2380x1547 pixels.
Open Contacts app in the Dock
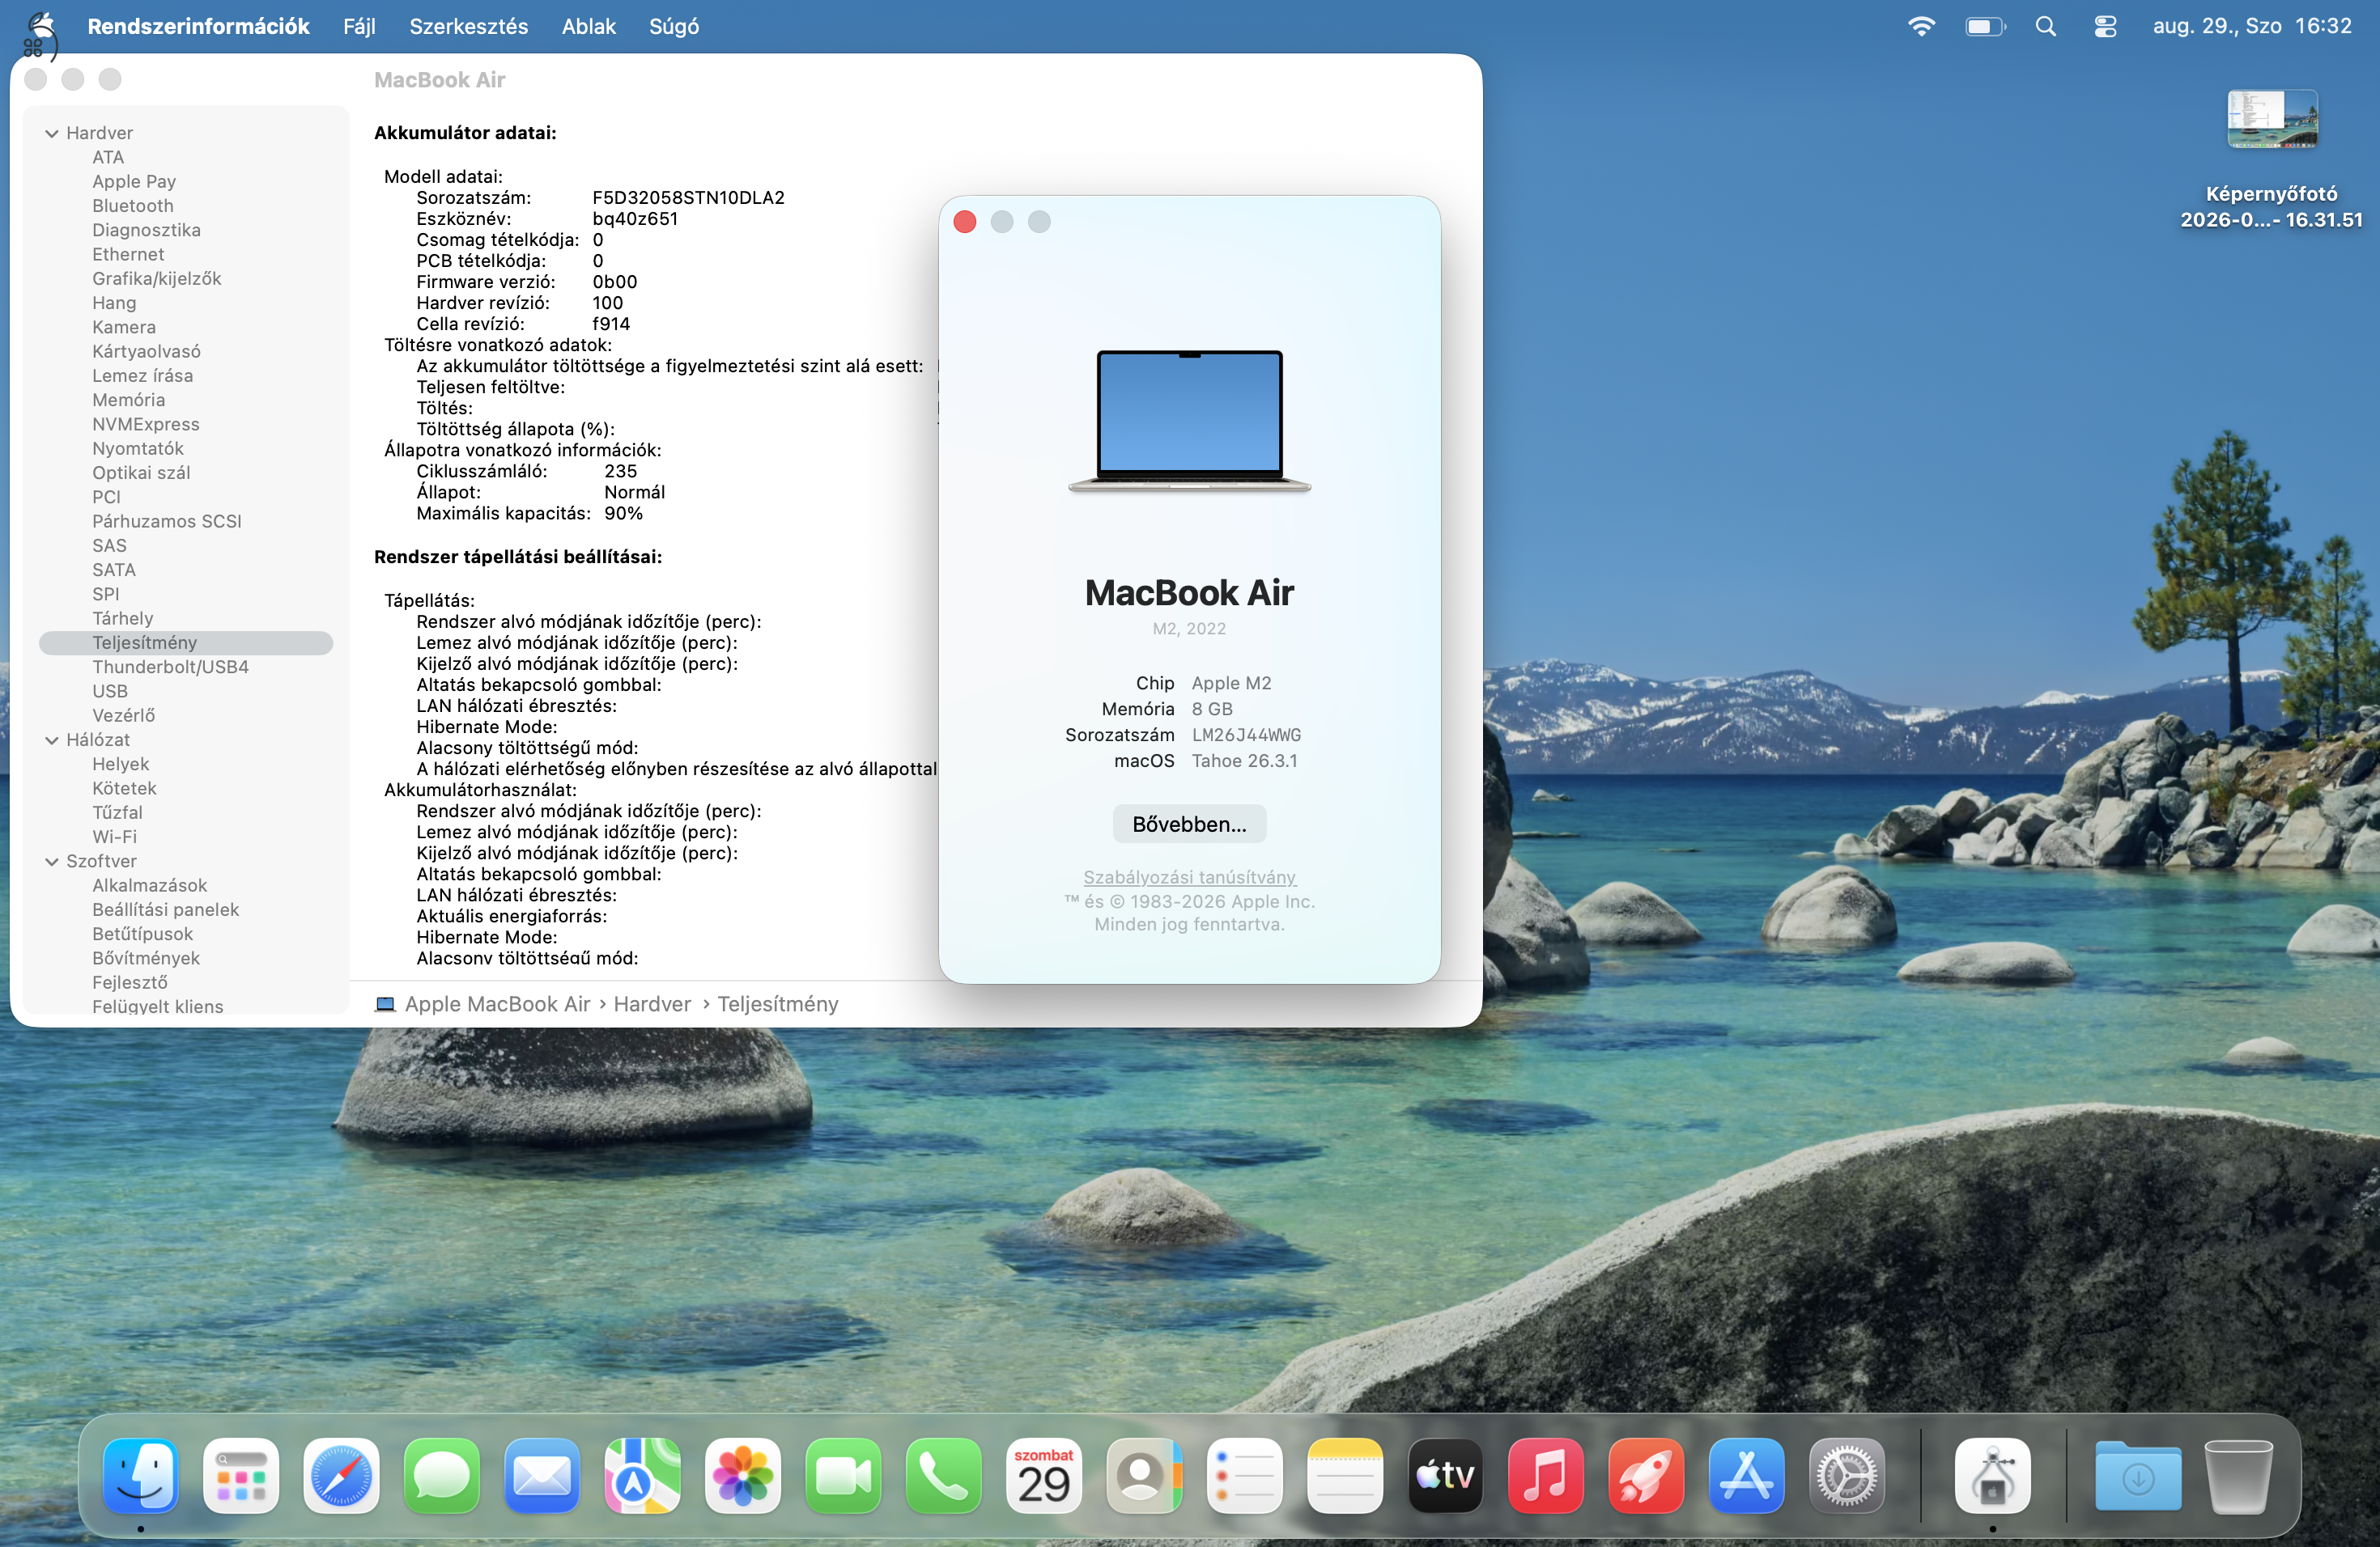(x=1144, y=1475)
